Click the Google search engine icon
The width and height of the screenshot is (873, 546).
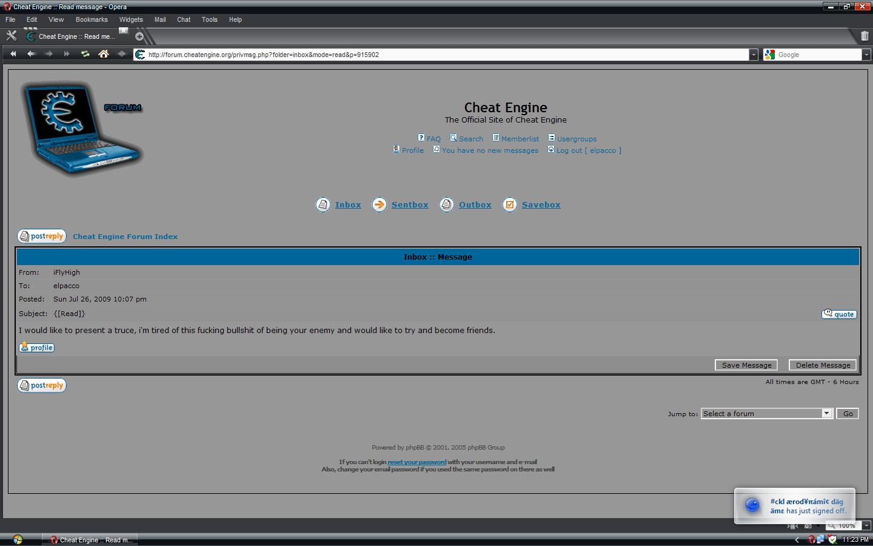pyautogui.click(x=770, y=55)
